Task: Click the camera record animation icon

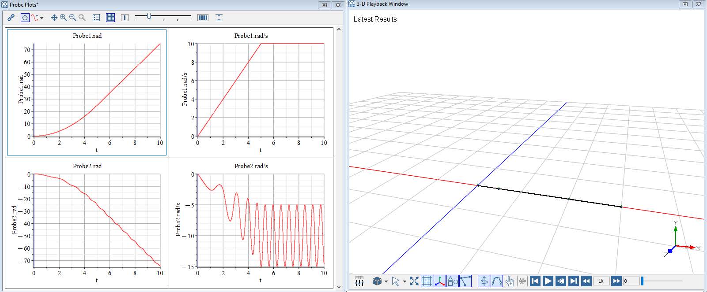Action: pos(522,281)
